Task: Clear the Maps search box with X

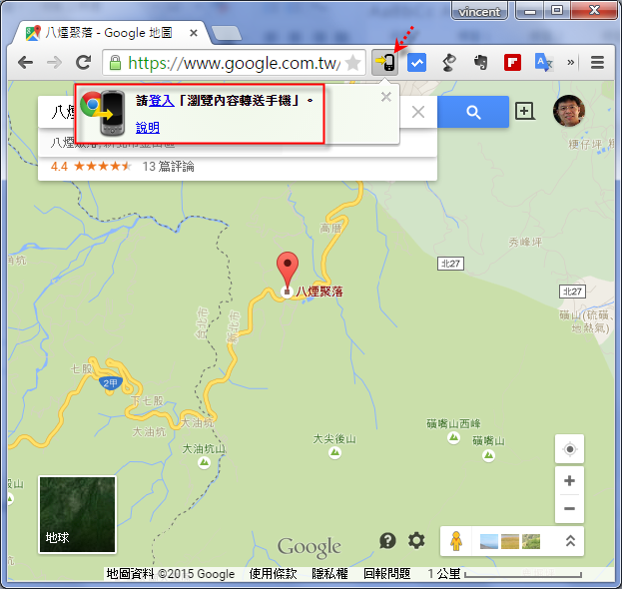Action: pyautogui.click(x=418, y=112)
